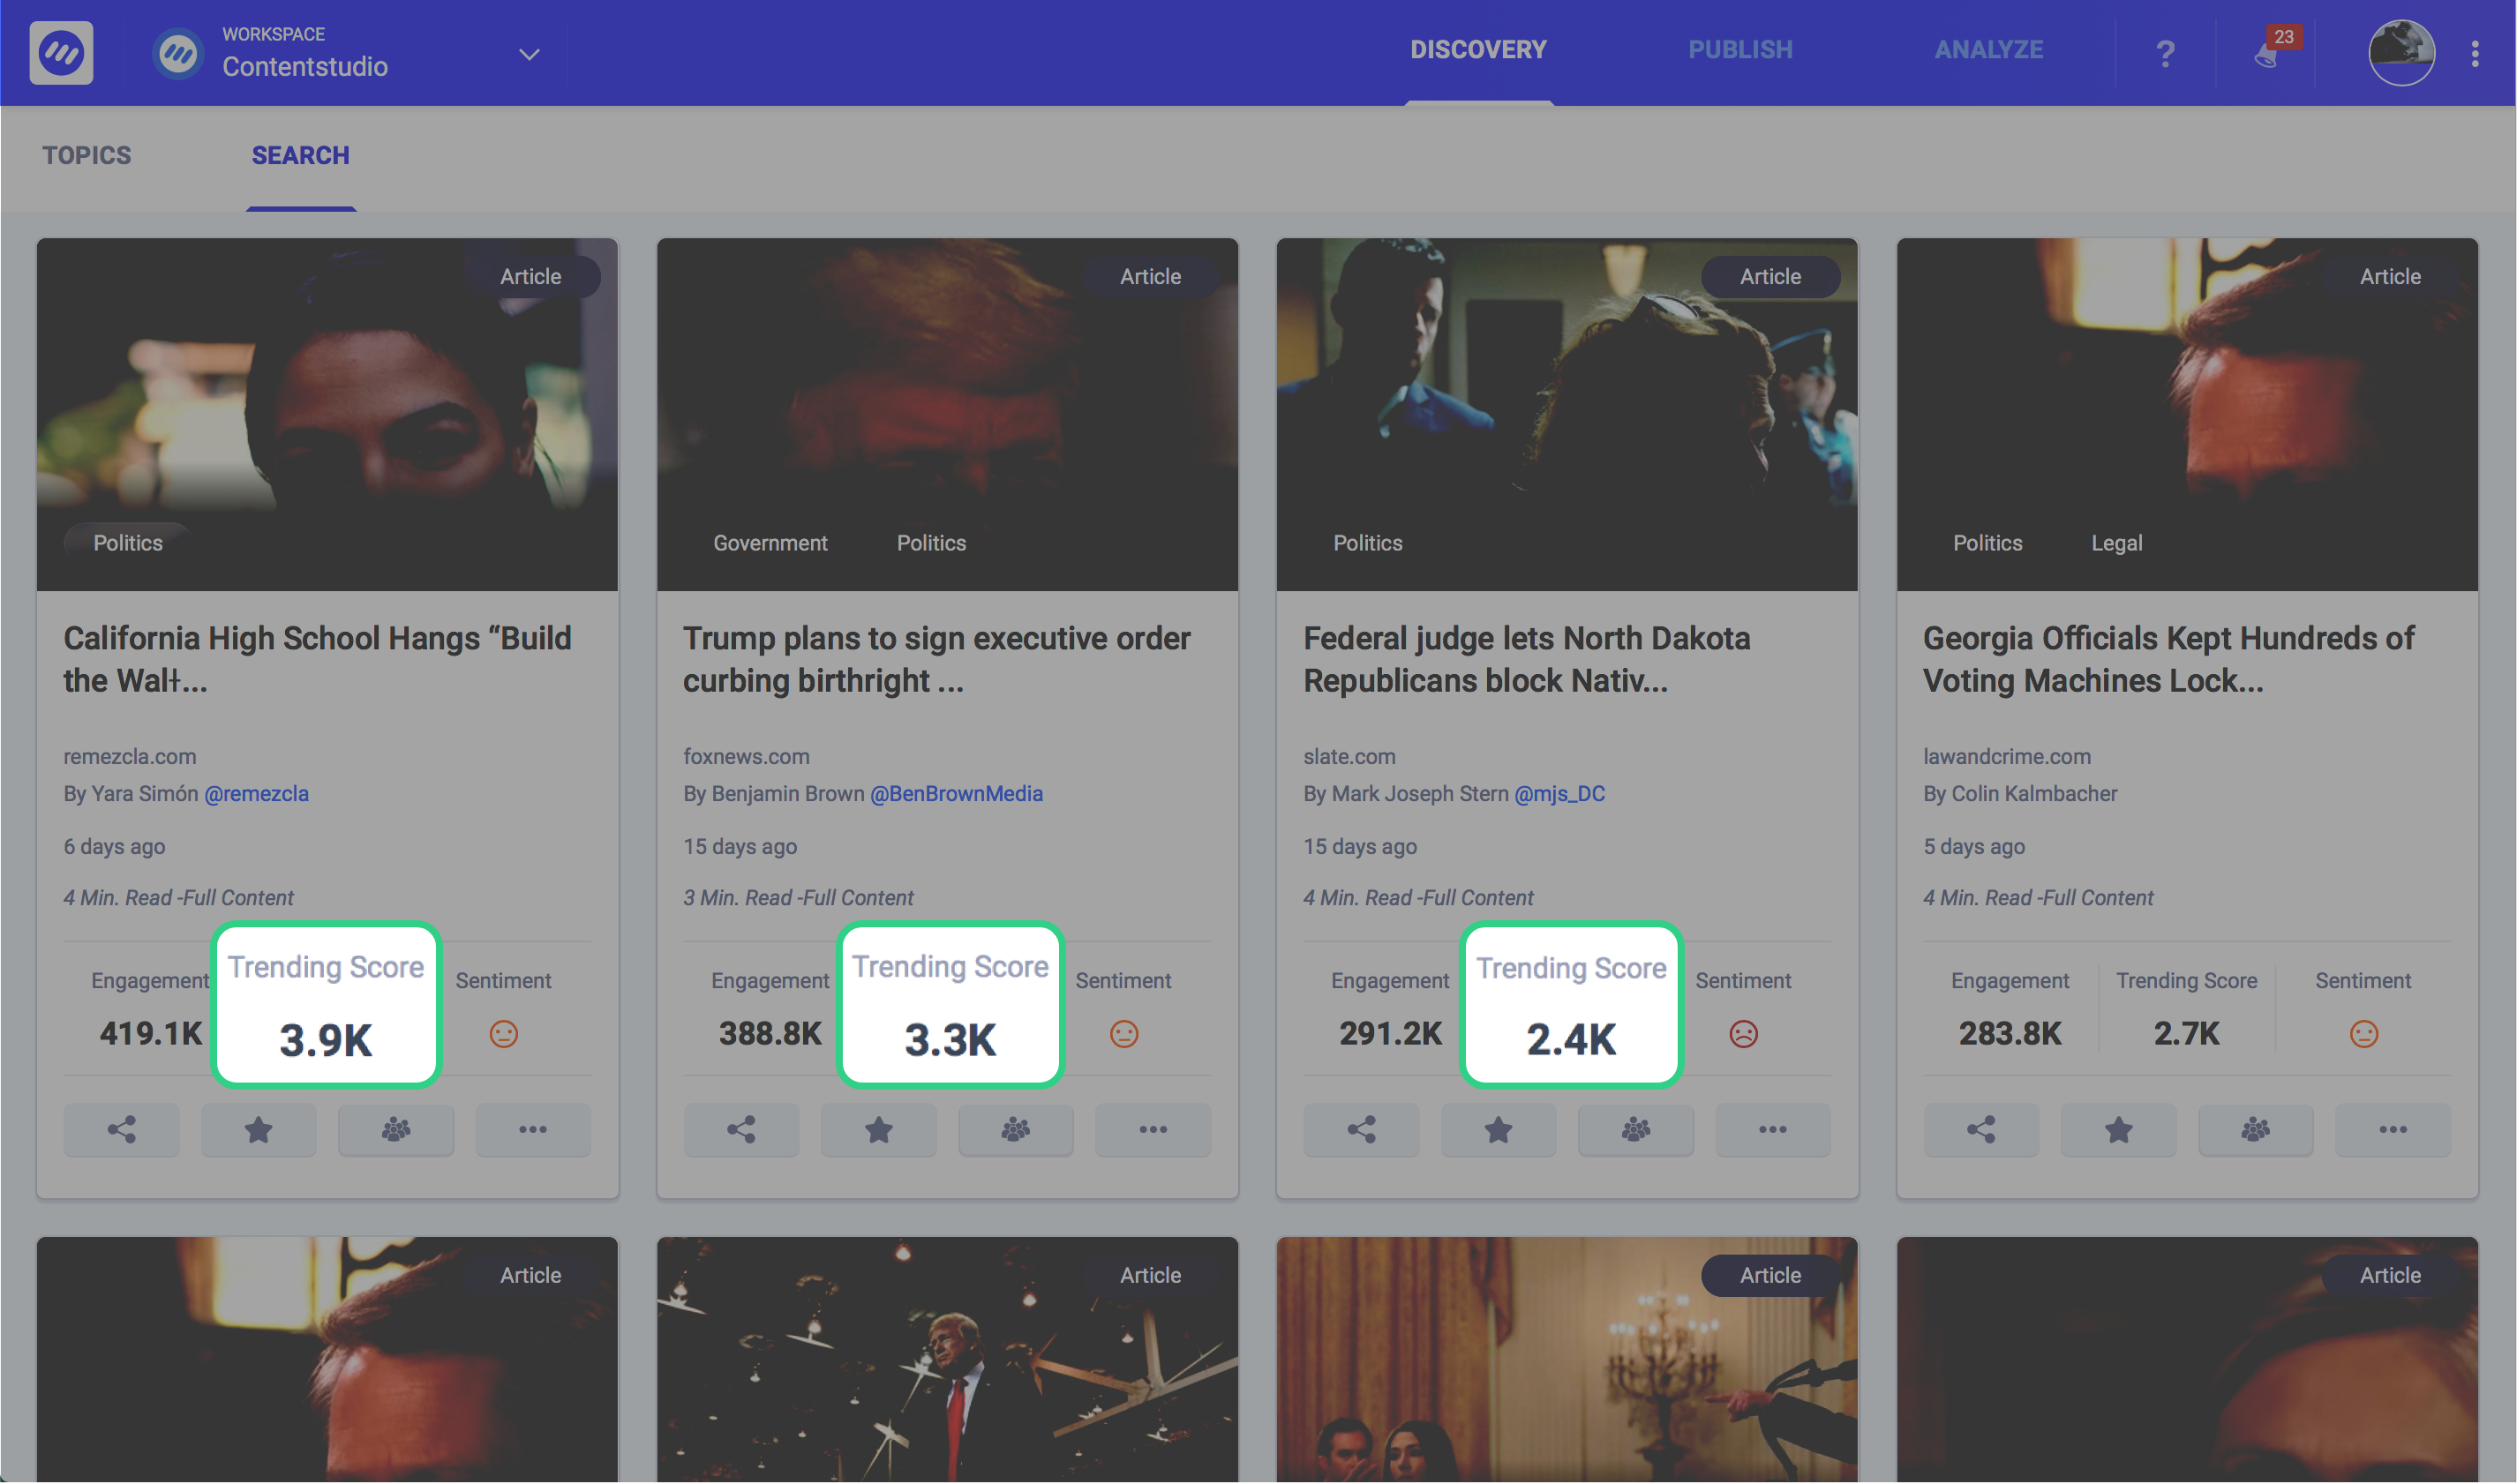Open the Topics sub-tab
Screen dimensions: 2517x1484
point(86,155)
